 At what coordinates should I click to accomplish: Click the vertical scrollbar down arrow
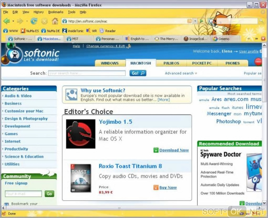point(264,203)
